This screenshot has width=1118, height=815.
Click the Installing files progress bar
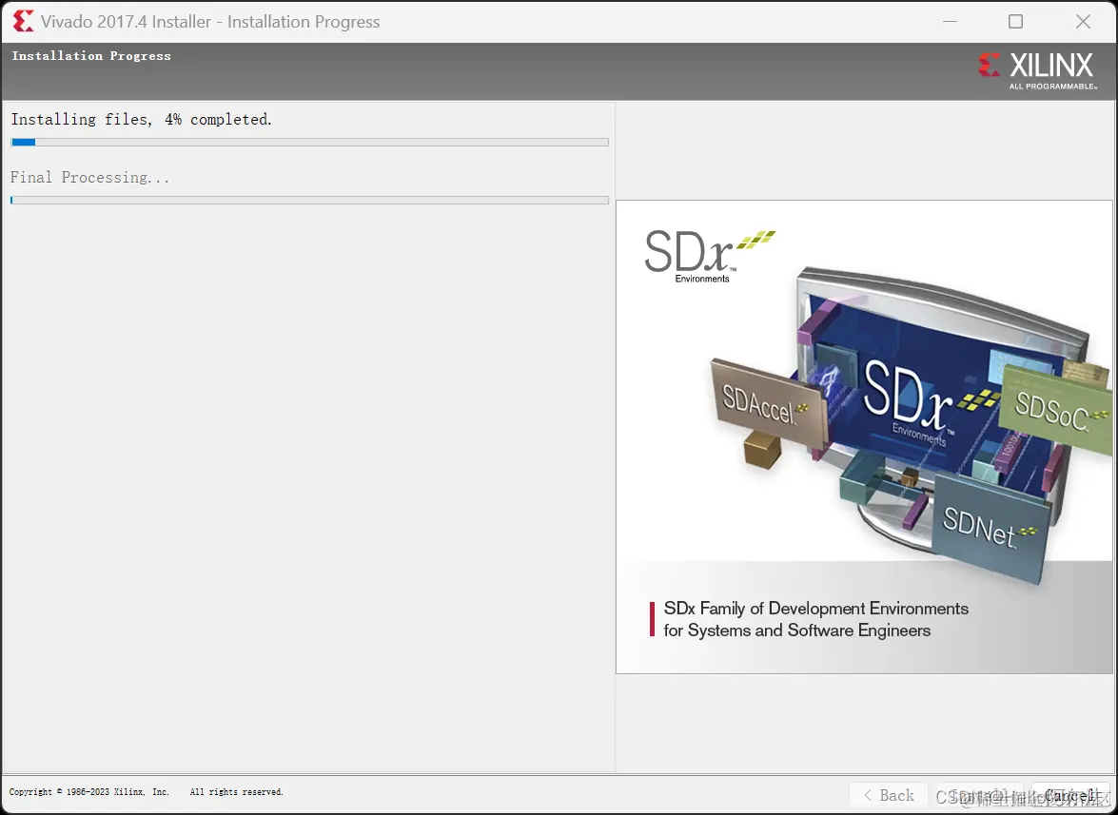(309, 143)
